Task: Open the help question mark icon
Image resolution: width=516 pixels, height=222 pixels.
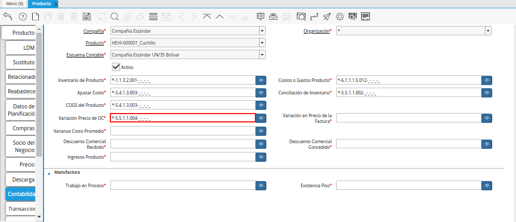Action: pyautogui.click(x=22, y=17)
